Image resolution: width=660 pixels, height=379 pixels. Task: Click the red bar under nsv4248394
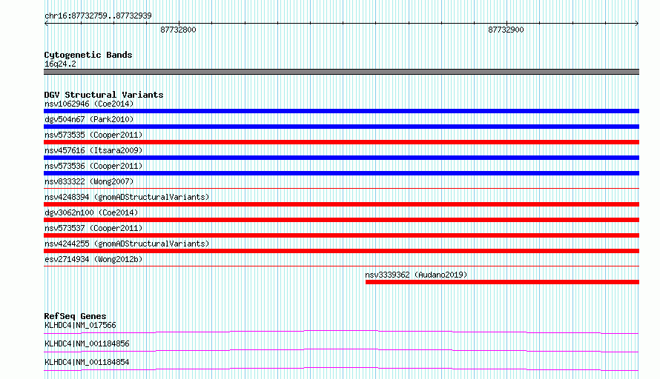(x=341, y=204)
